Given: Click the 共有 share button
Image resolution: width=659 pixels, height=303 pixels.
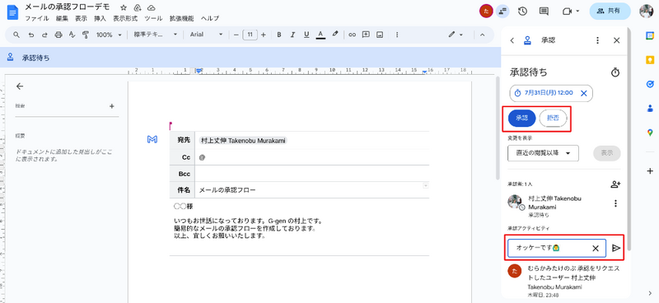Looking at the screenshot, I should pyautogui.click(x=610, y=12).
